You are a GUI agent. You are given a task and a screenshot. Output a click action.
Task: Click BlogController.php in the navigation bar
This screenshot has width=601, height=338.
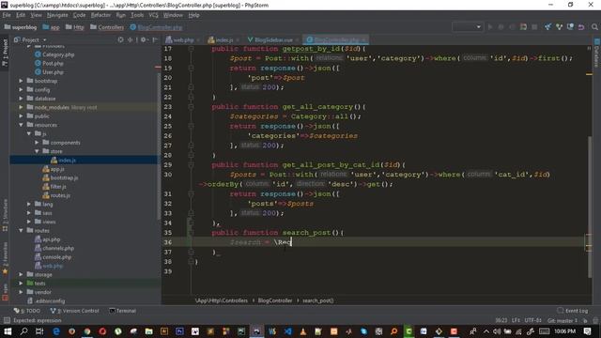point(156,27)
